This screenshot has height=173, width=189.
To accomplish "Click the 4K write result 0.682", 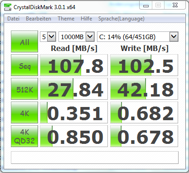I will coord(144,112).
